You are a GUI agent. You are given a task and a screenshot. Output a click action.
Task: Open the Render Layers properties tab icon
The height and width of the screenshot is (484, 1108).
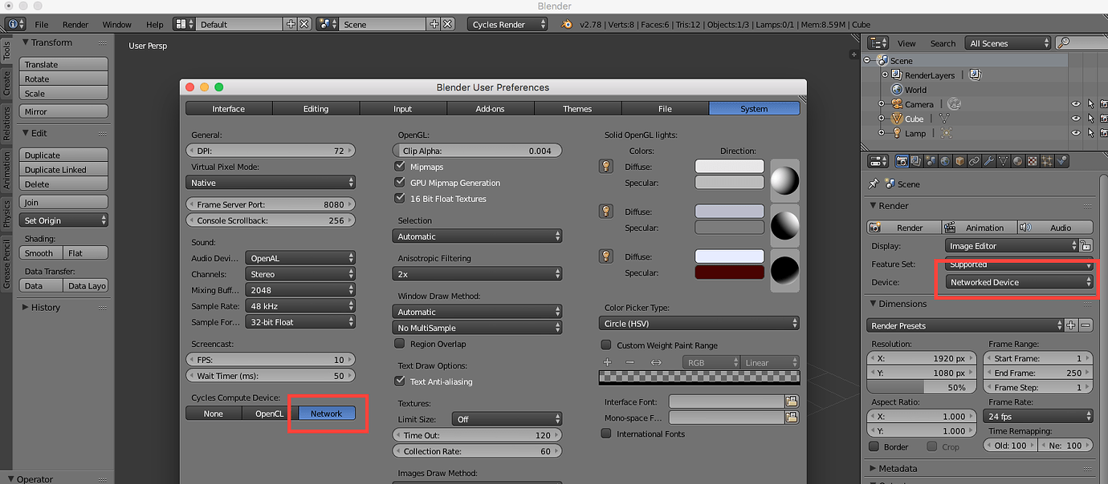916,161
